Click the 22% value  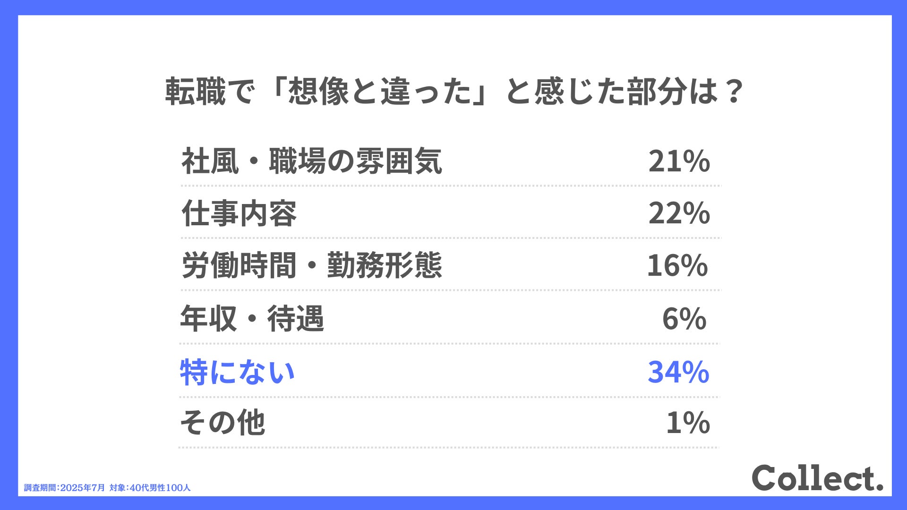679,213
